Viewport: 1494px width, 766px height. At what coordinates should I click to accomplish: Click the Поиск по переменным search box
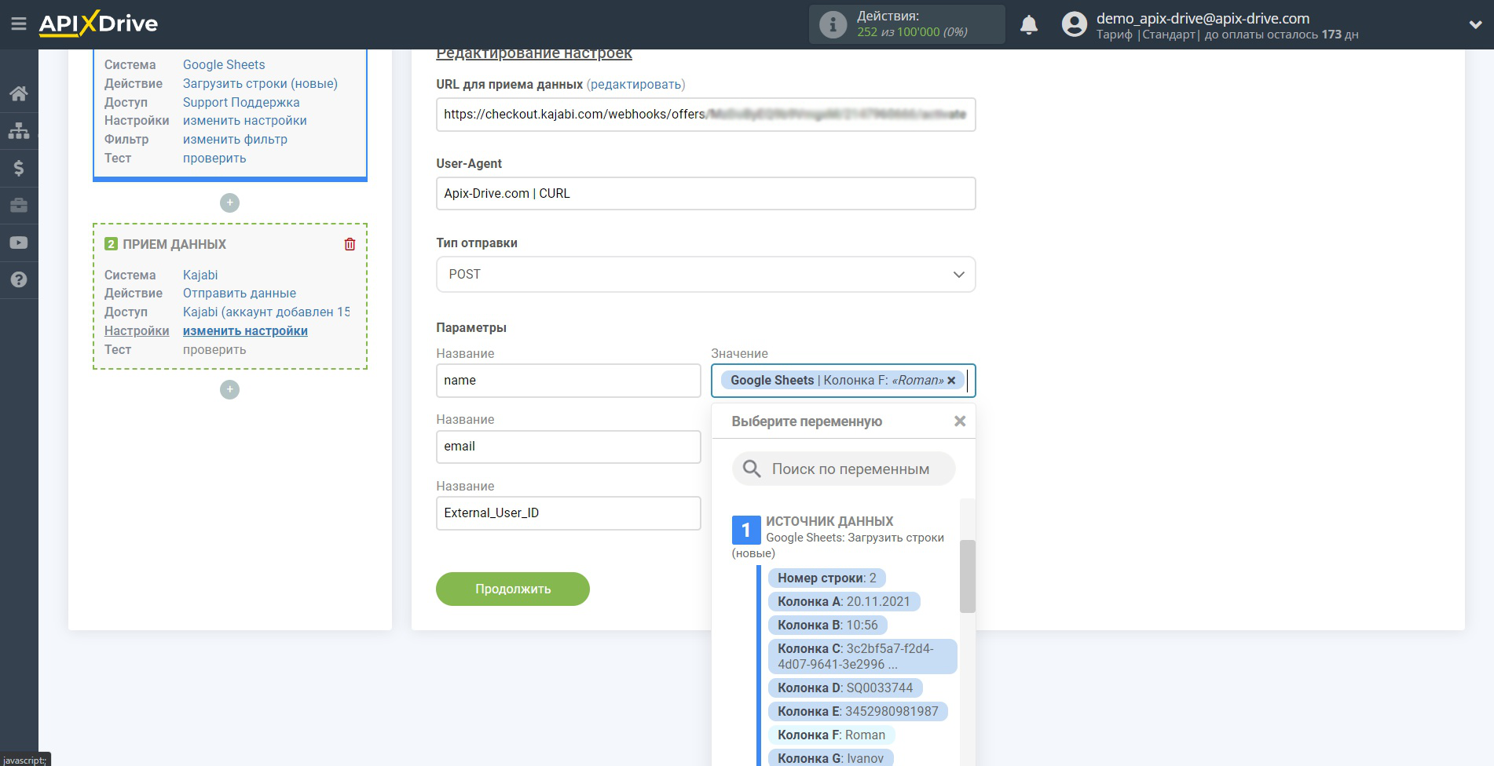[844, 469]
